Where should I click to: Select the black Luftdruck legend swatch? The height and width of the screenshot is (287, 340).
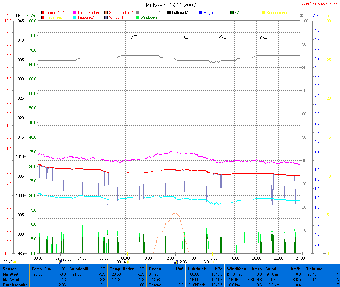(x=169, y=13)
